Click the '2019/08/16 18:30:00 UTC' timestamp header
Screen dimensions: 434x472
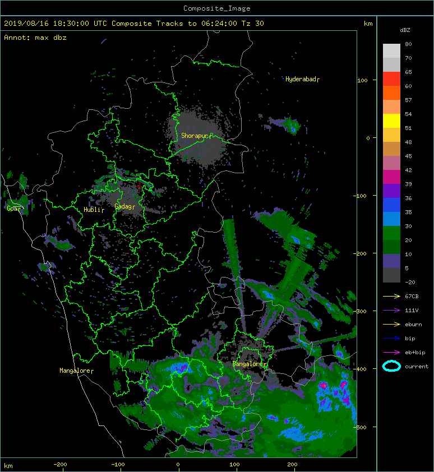click(56, 23)
